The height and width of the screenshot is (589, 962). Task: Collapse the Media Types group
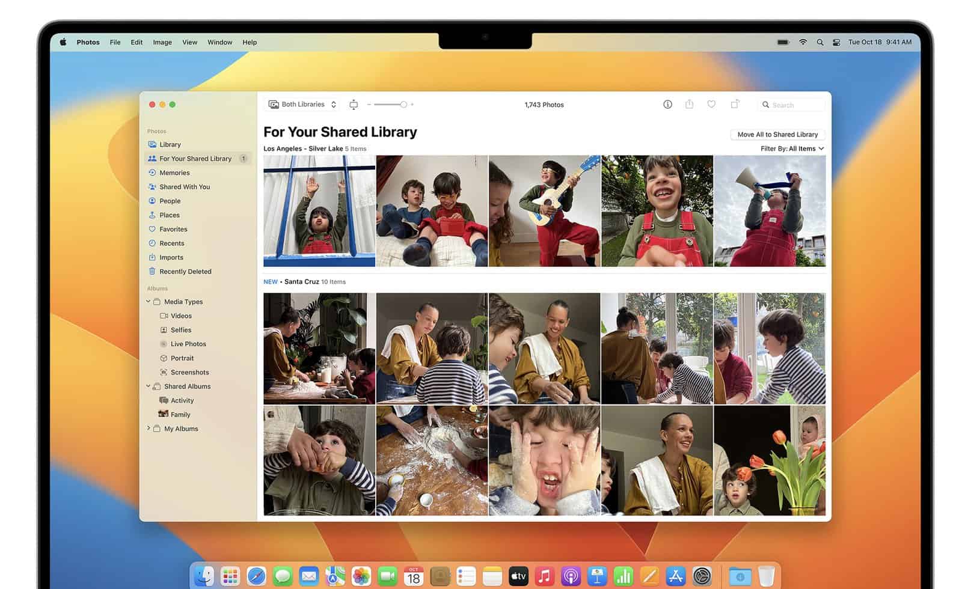tap(149, 302)
